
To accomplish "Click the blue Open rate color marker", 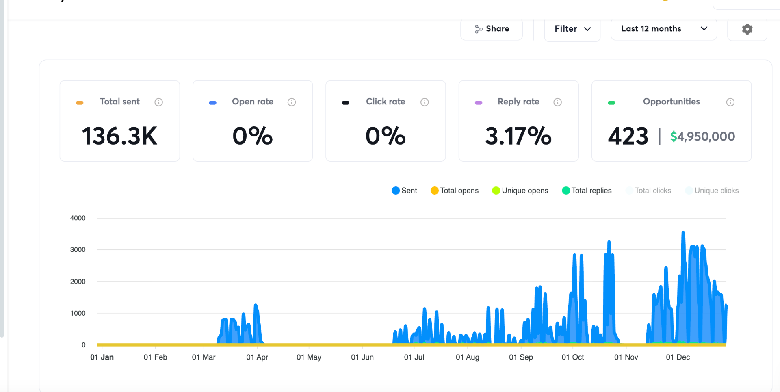I will 212,103.
